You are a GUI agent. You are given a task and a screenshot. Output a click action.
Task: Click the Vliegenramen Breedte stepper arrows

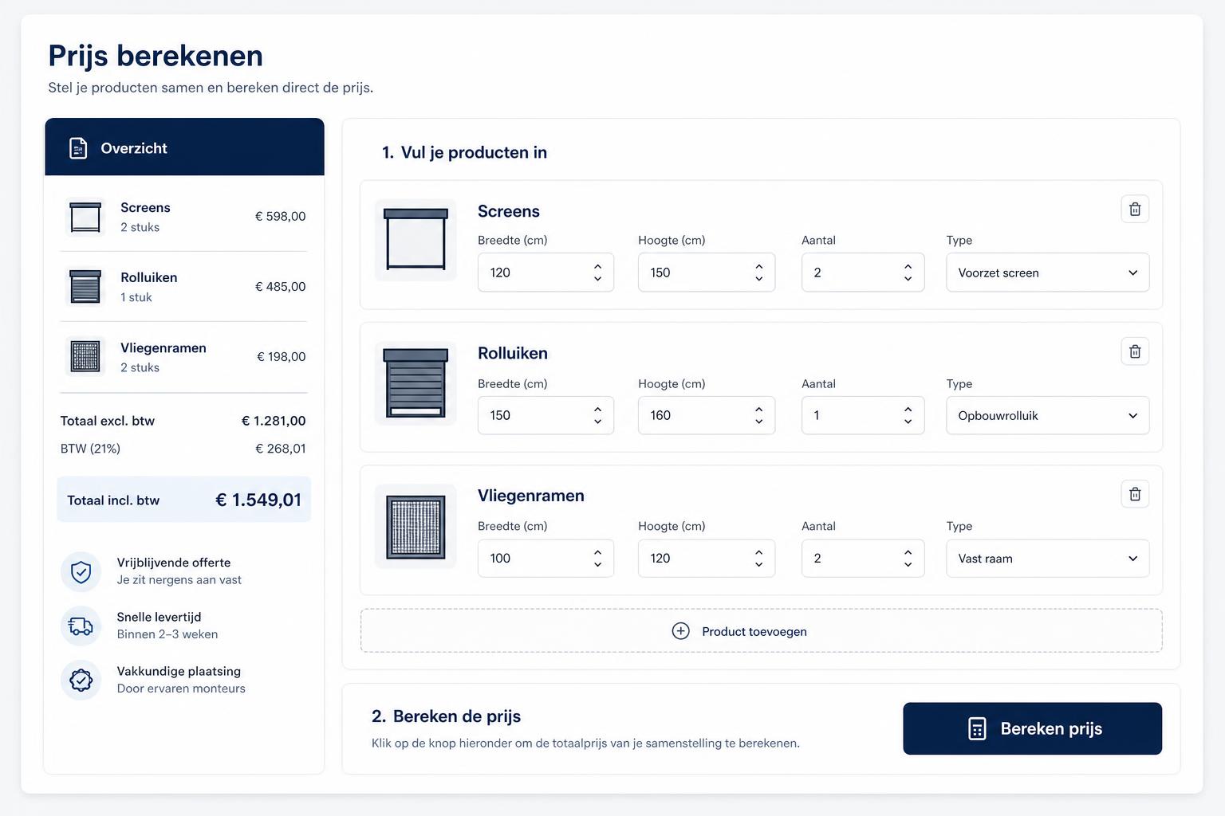[597, 559]
